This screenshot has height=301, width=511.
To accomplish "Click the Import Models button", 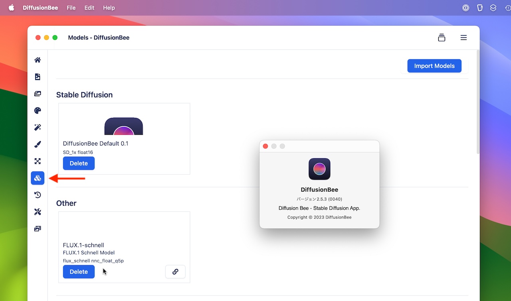I will pos(434,66).
